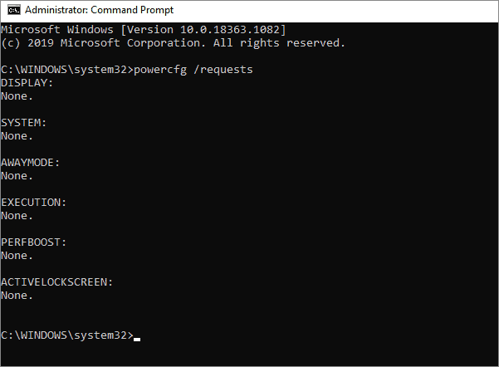Open the Command Prompt system menu icon
The height and width of the screenshot is (367, 499).
point(13,10)
